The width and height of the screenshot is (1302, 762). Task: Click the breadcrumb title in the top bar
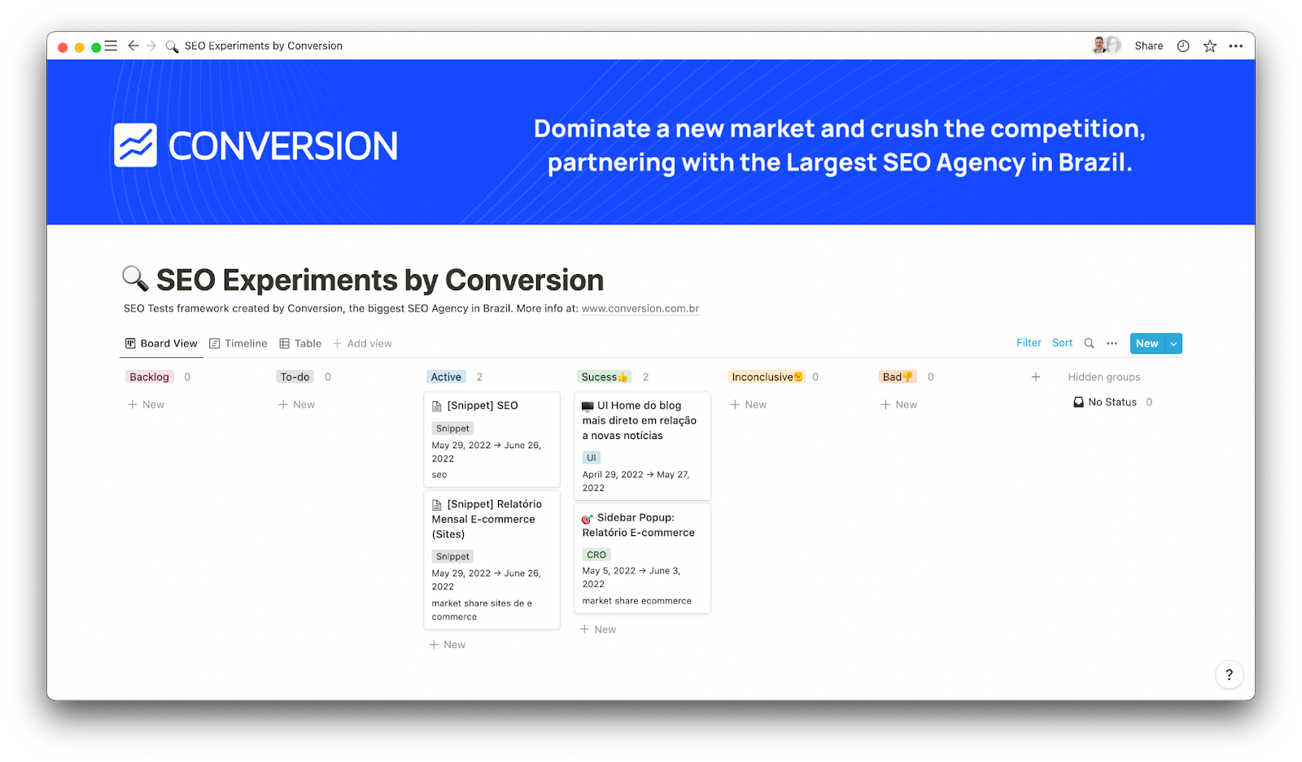point(264,46)
